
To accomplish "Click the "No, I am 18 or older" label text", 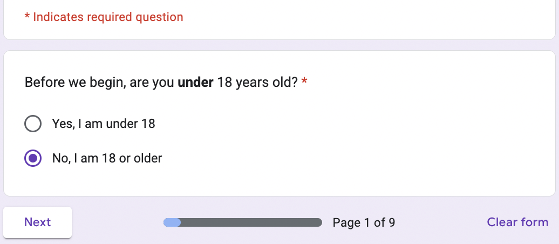I will pyautogui.click(x=107, y=158).
